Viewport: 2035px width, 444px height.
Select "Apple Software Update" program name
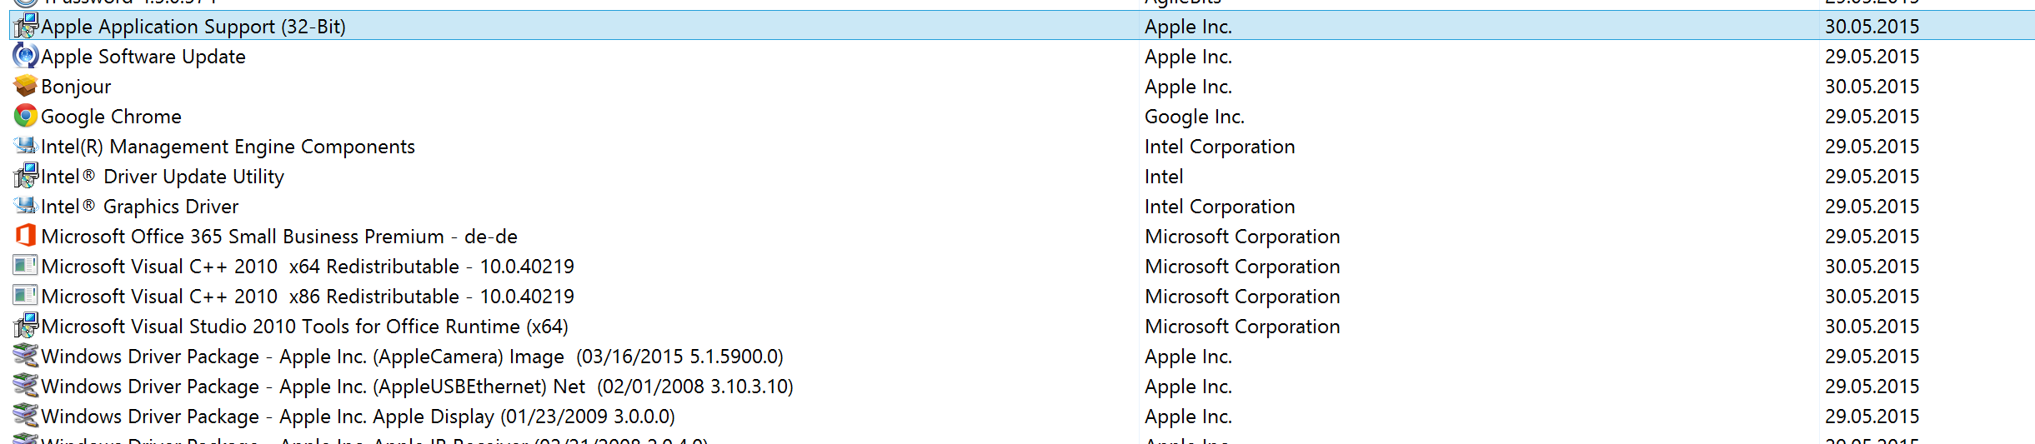(143, 57)
